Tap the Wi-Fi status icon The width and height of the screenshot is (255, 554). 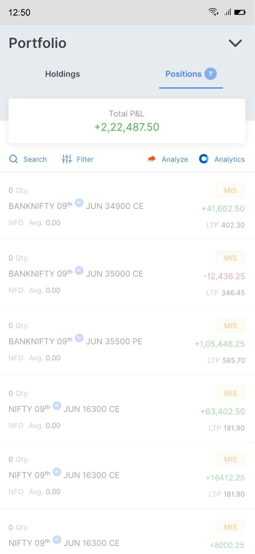(213, 12)
